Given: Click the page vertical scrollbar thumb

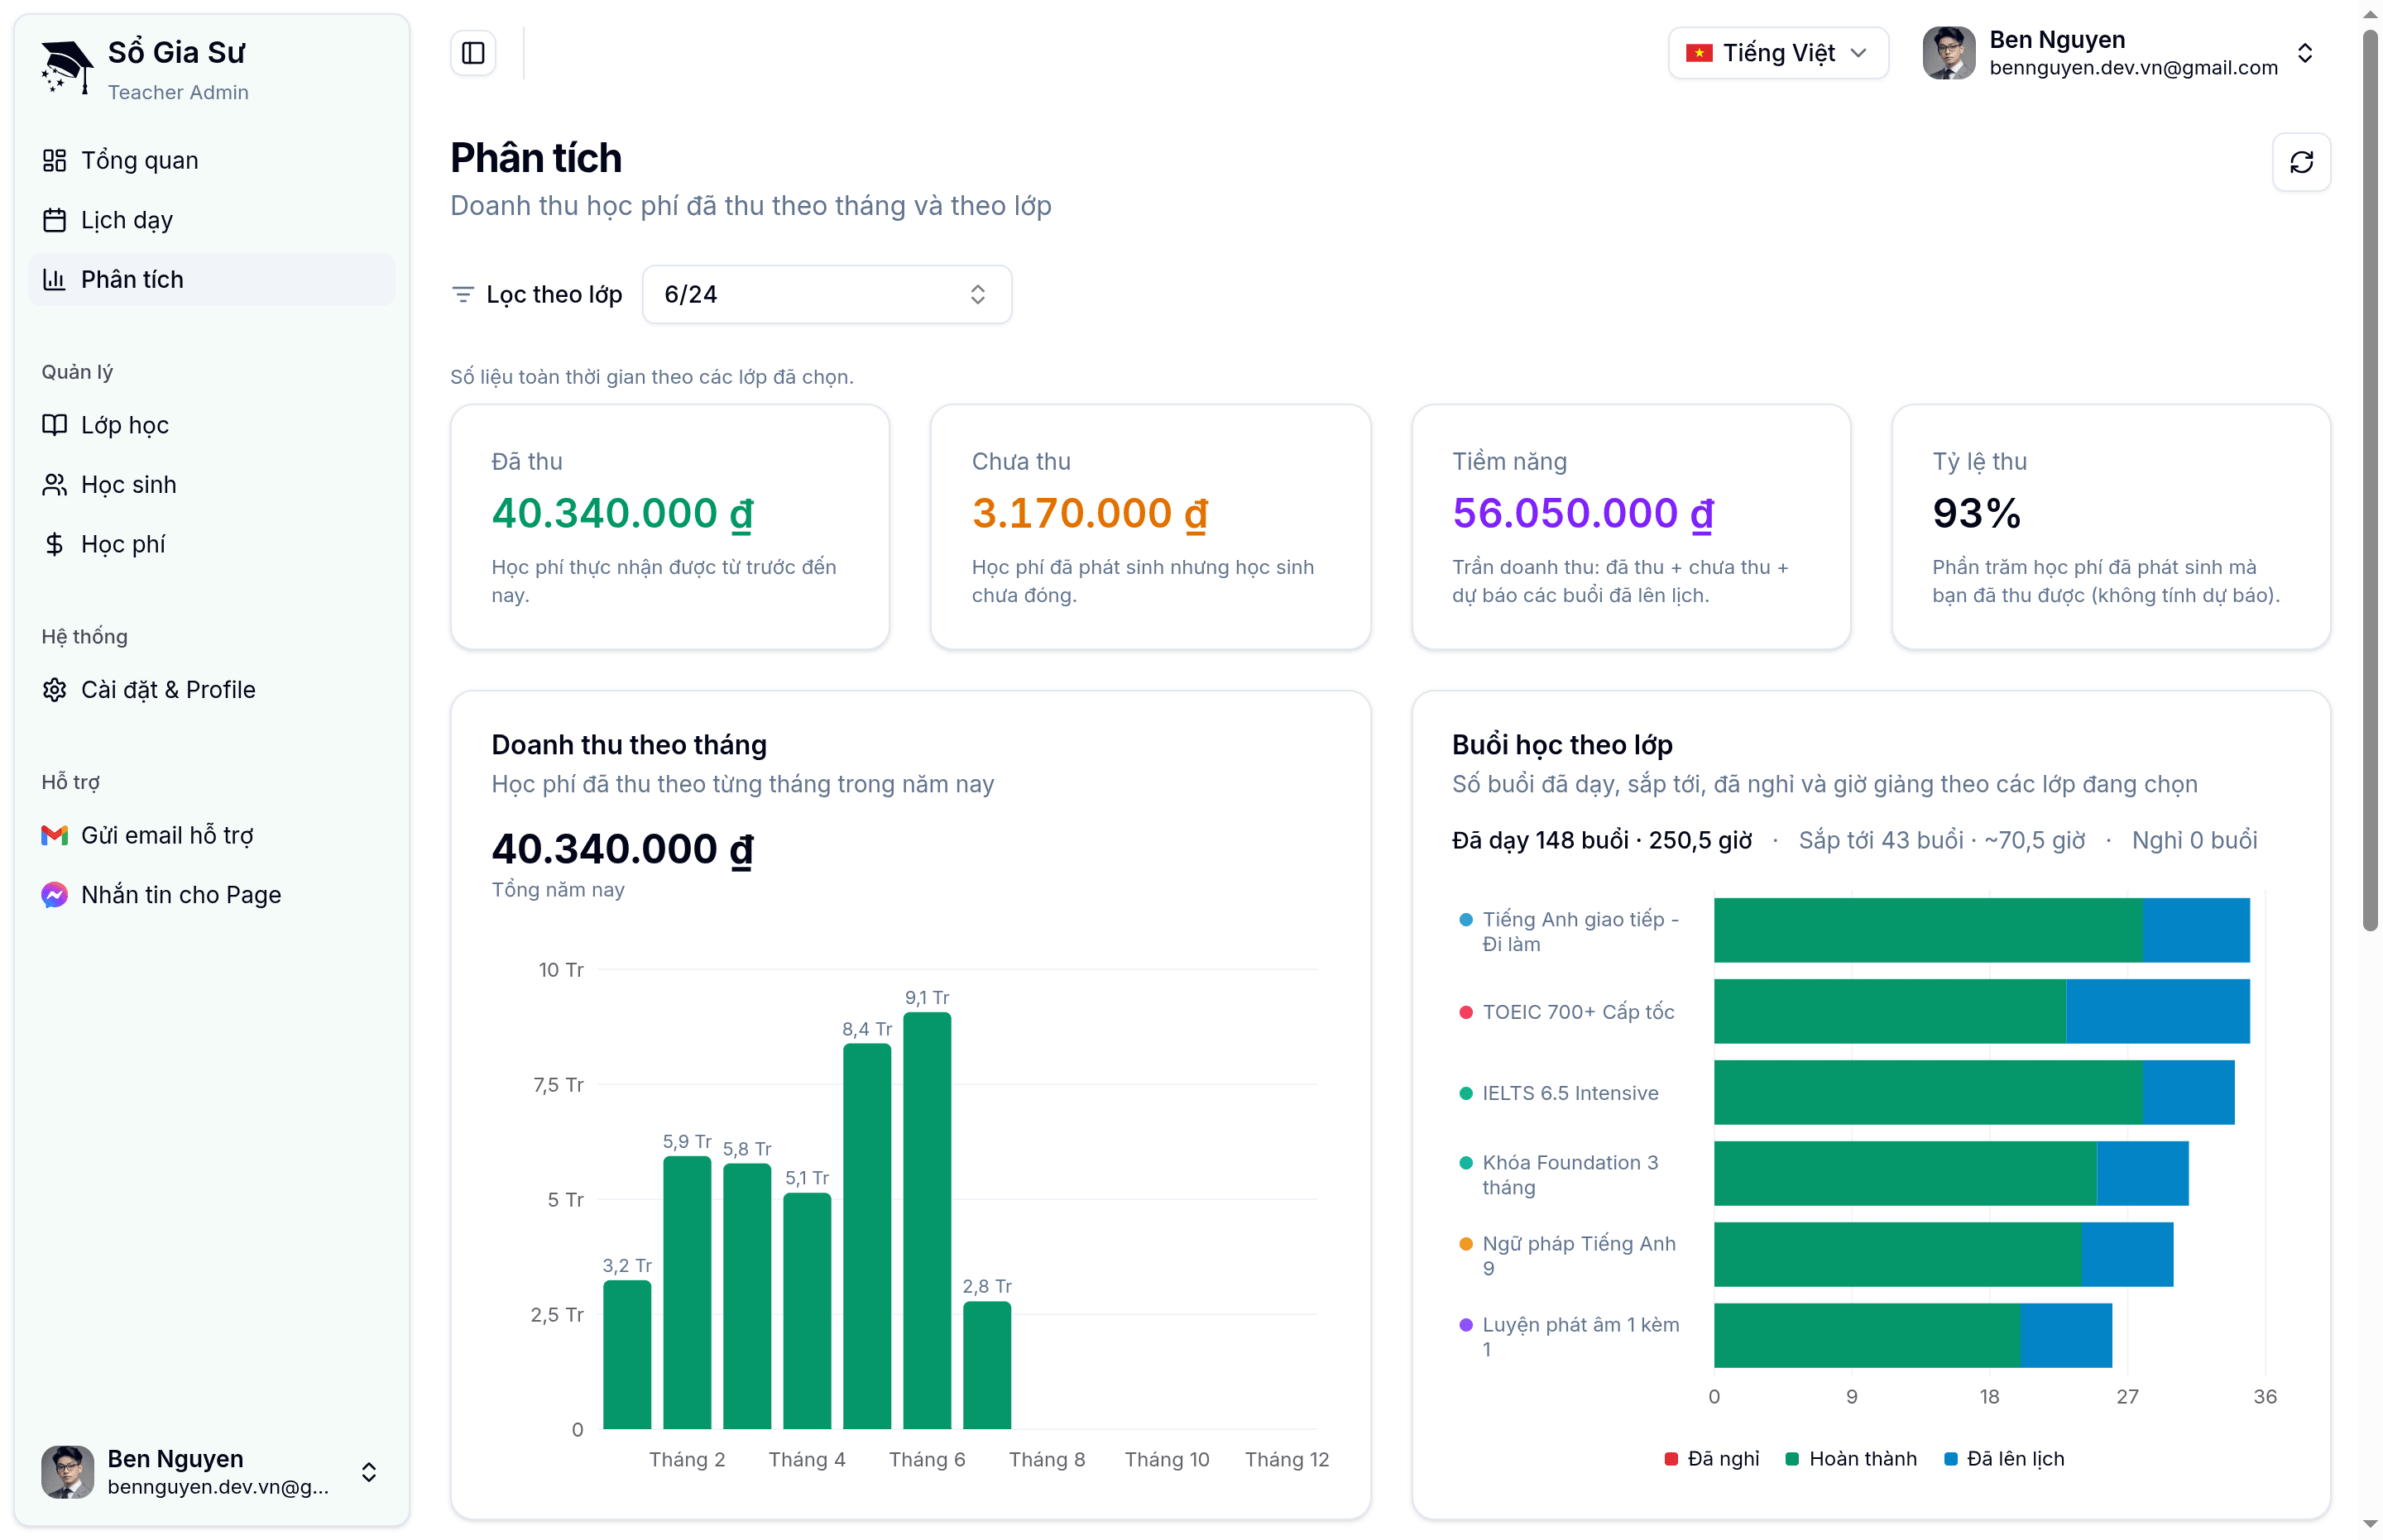Looking at the screenshot, I should 2370,480.
